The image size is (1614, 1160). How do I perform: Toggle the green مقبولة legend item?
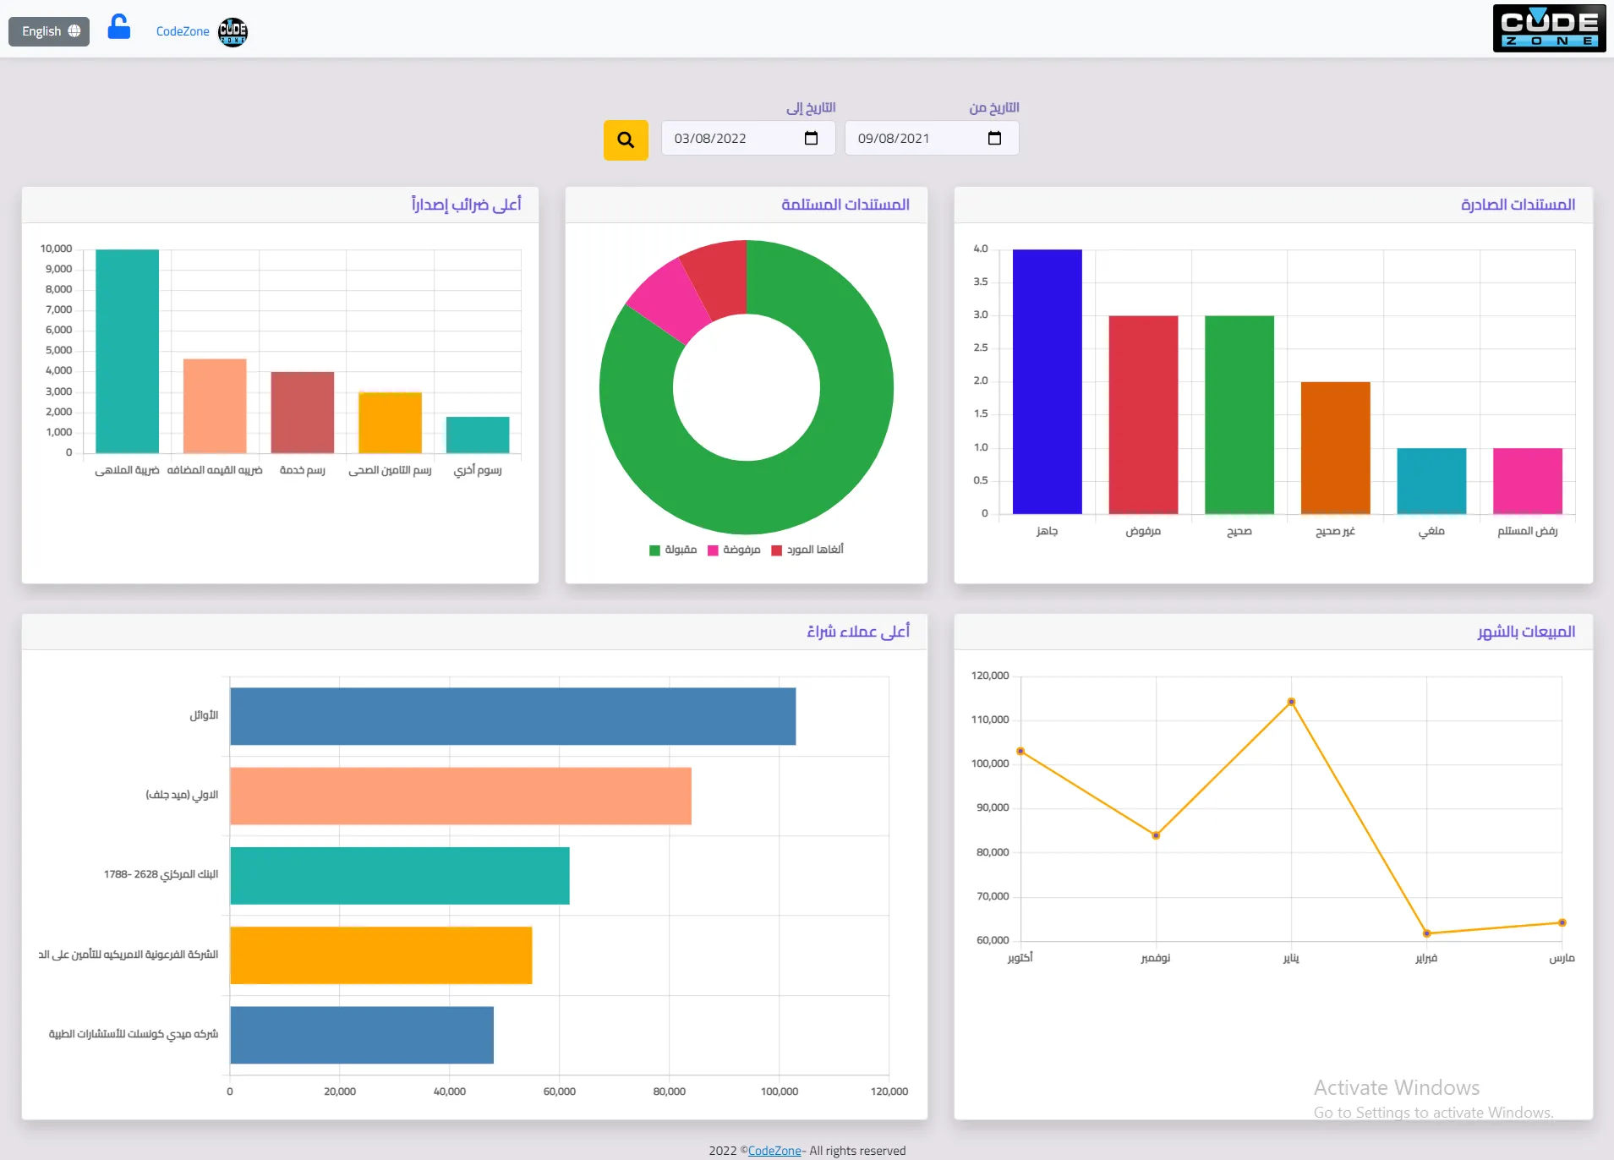click(x=673, y=550)
